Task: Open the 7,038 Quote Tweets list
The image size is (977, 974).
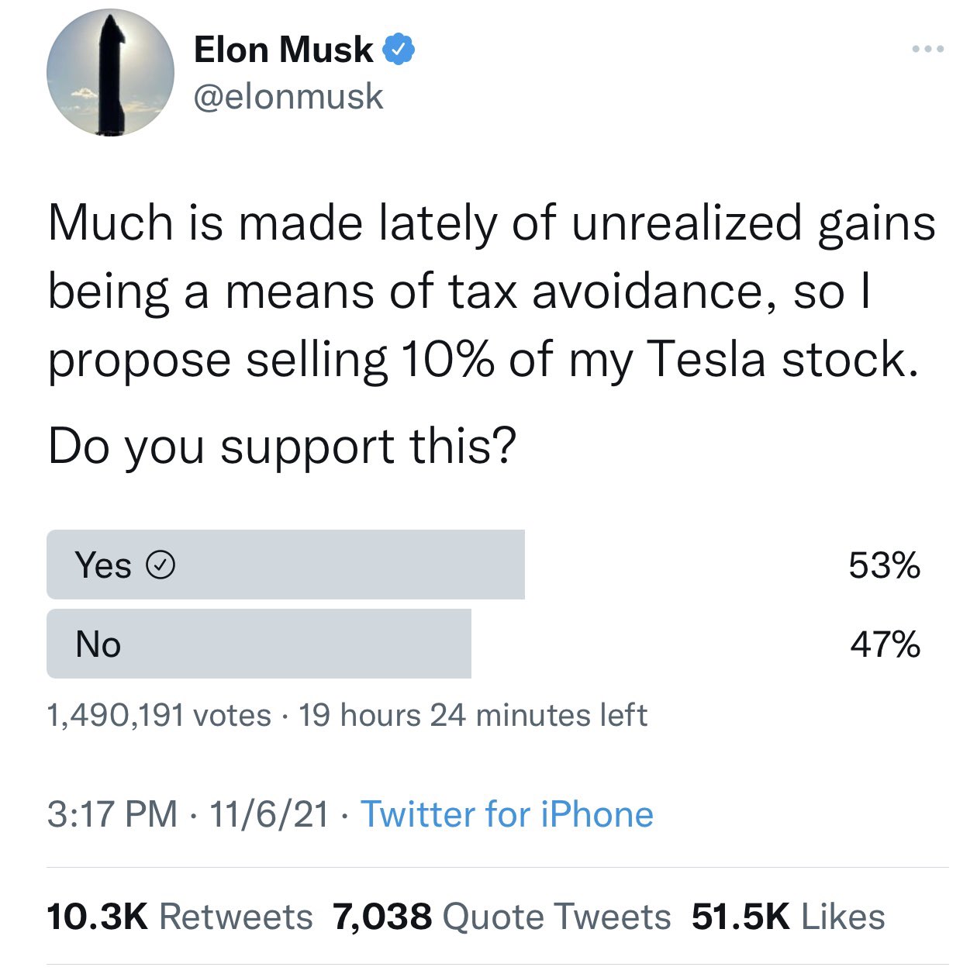Action: click(x=502, y=917)
